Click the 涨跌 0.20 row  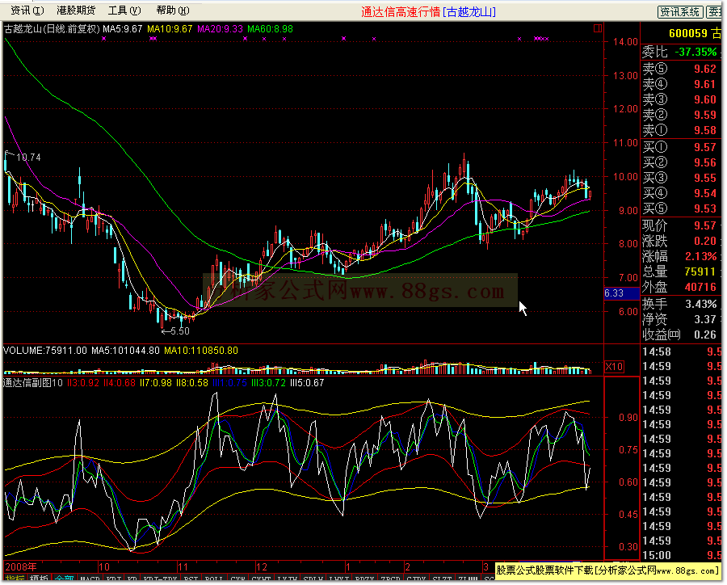coord(679,241)
